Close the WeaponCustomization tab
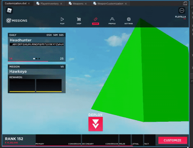The height and width of the screenshot is (148, 193). (126, 4)
